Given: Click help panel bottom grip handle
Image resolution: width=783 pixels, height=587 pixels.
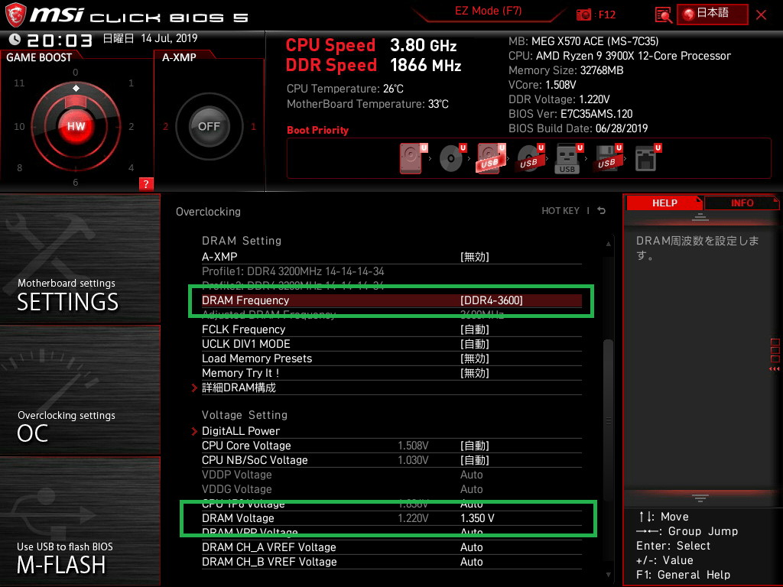Looking at the screenshot, I should click(x=700, y=498).
